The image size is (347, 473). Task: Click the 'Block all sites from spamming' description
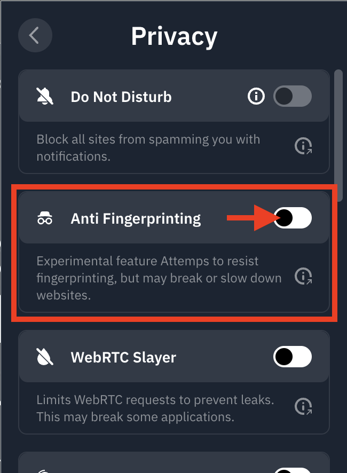(148, 148)
